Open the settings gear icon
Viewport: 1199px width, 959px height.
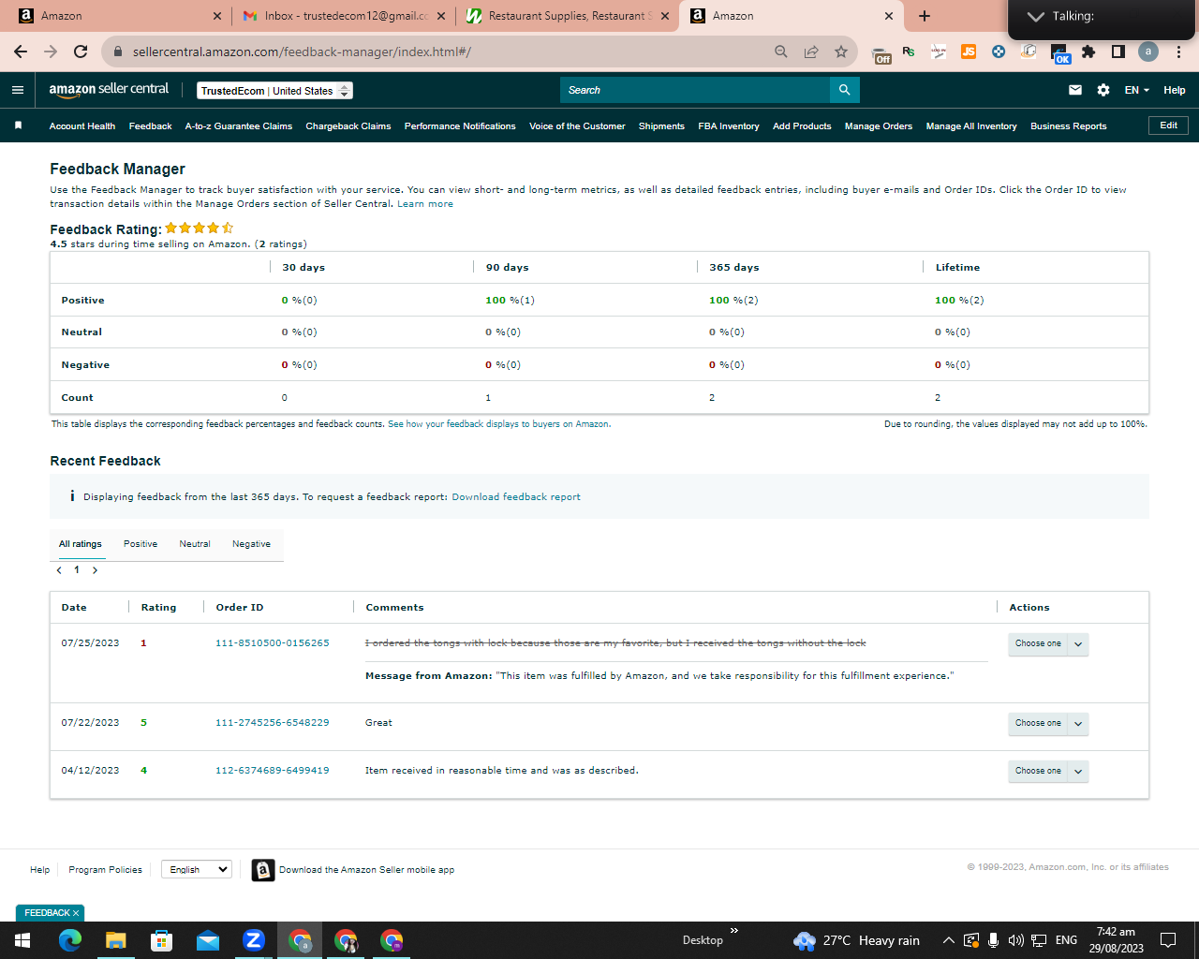tap(1103, 90)
